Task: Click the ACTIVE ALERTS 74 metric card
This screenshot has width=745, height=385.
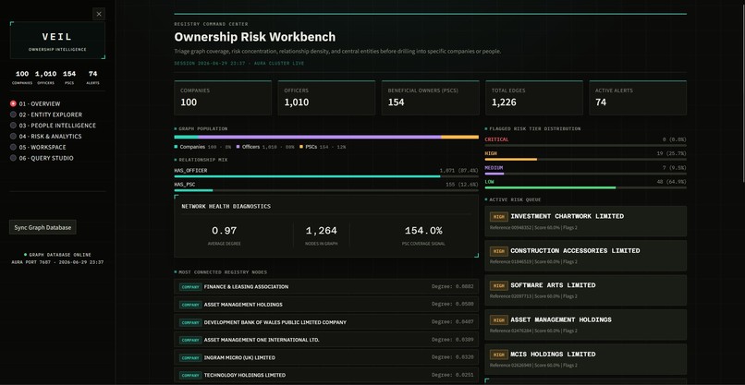Action: [638, 98]
